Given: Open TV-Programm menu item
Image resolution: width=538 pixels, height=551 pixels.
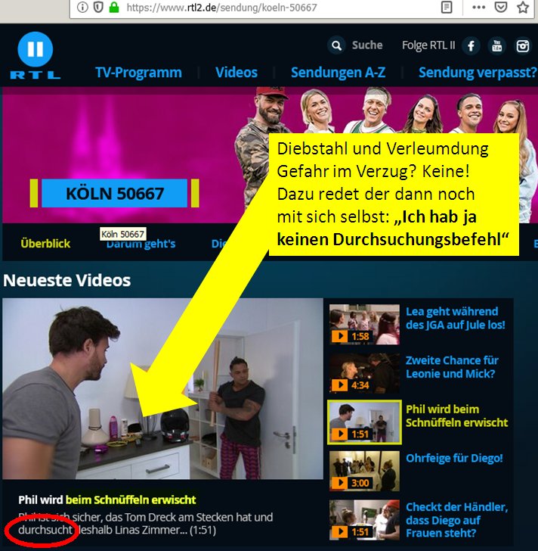Looking at the screenshot, I should 138,73.
